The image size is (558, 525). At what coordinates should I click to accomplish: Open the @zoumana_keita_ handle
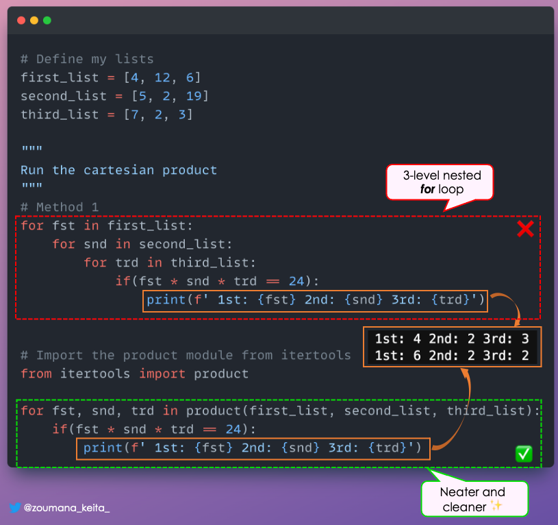coord(66,508)
